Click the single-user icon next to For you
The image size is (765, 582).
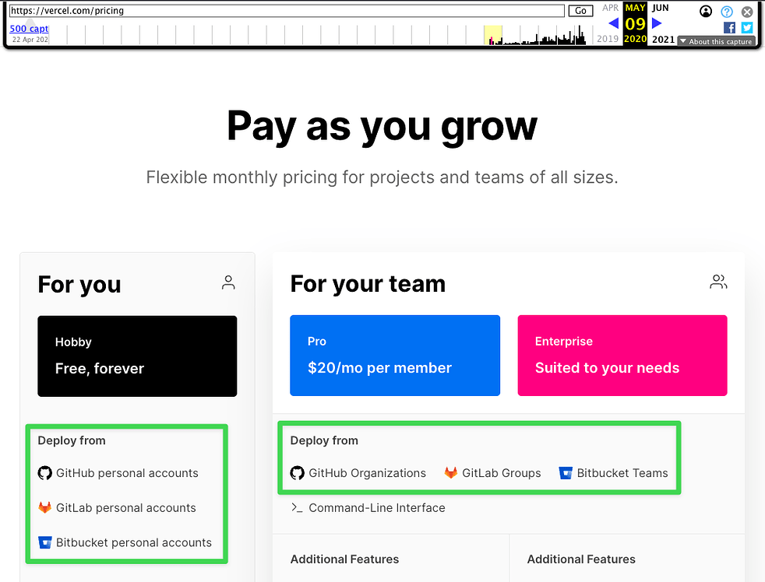click(228, 282)
